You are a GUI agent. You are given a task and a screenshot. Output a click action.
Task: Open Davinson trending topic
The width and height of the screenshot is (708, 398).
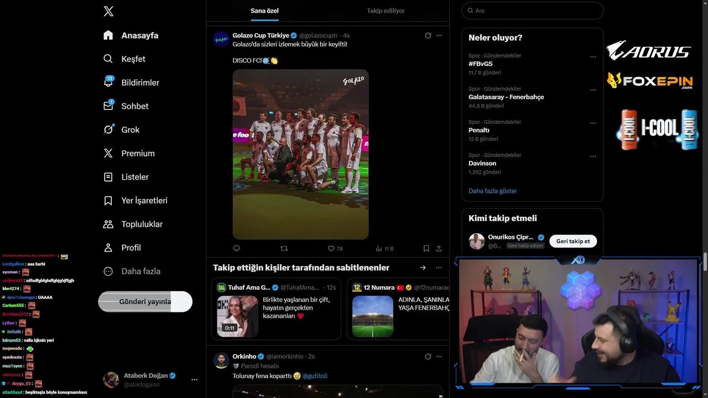coord(482,163)
